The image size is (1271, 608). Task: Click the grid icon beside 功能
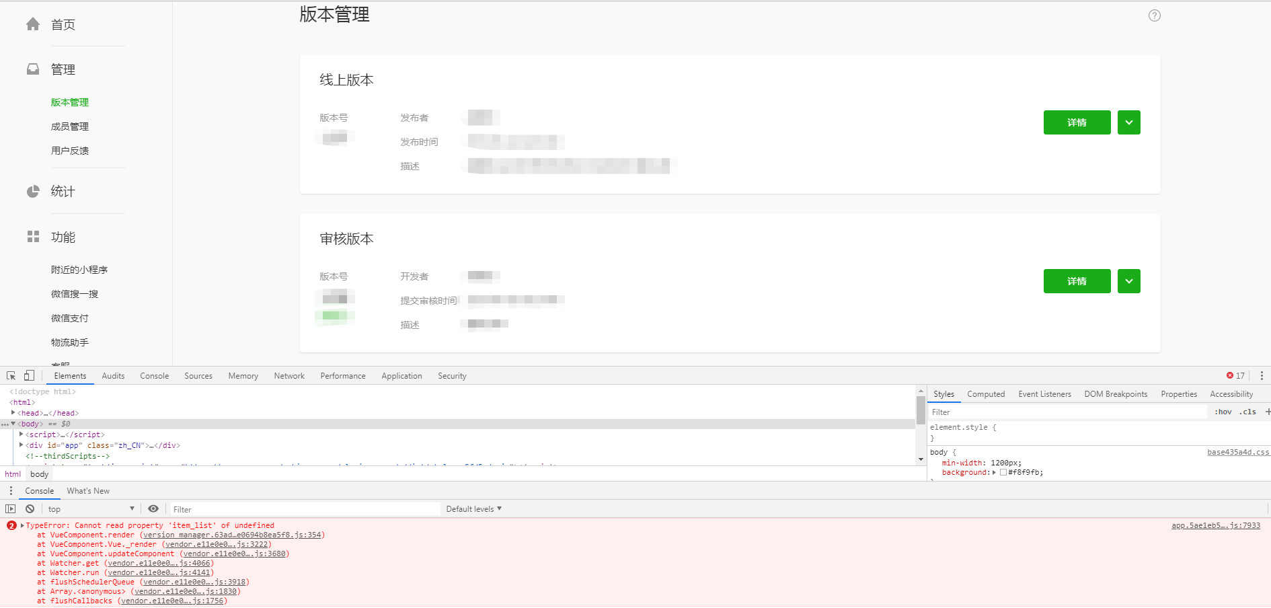tap(33, 237)
